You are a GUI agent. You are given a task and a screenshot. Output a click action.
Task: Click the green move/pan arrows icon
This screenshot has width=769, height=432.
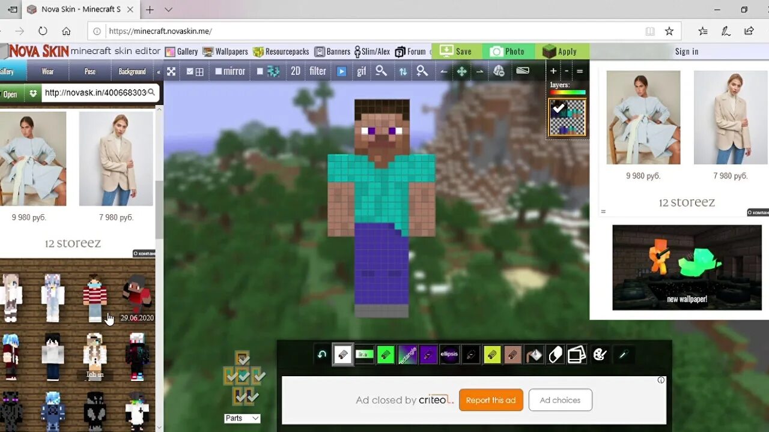(x=461, y=71)
